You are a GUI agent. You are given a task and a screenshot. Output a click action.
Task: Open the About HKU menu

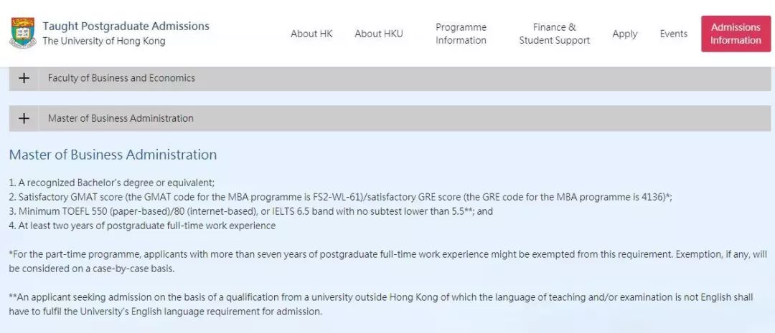379,34
